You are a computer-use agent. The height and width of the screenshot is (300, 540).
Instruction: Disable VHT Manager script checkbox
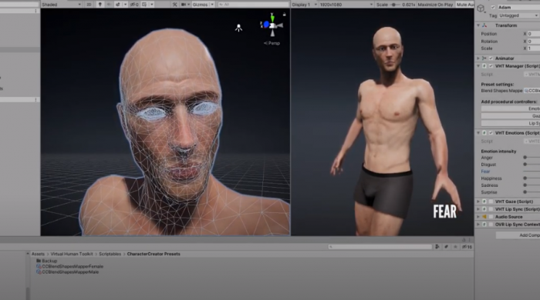coord(491,66)
